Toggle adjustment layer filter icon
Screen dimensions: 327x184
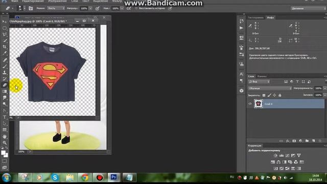292,82
